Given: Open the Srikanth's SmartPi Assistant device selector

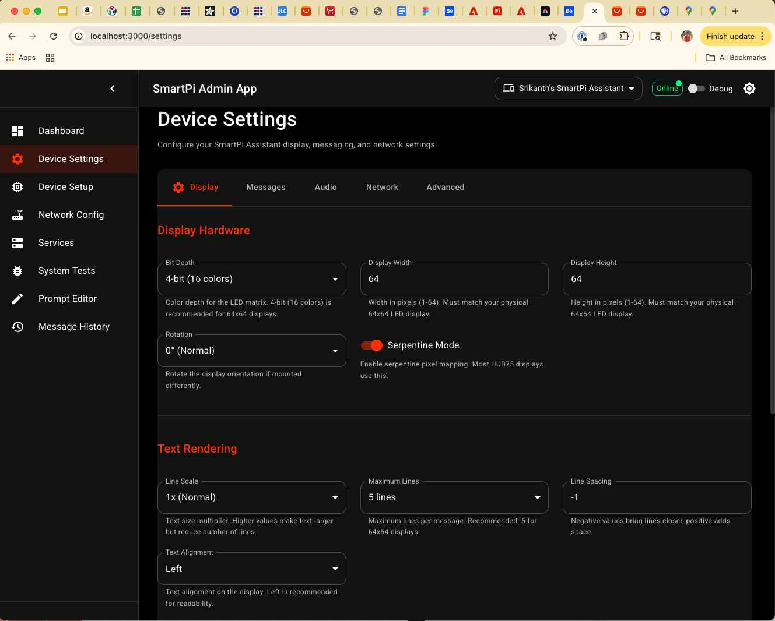Looking at the screenshot, I should 568,88.
